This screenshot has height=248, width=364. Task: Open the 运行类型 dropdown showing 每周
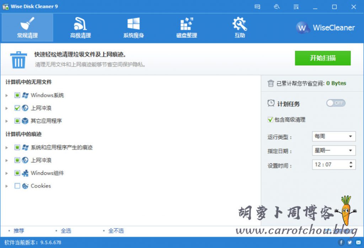(x=334, y=136)
